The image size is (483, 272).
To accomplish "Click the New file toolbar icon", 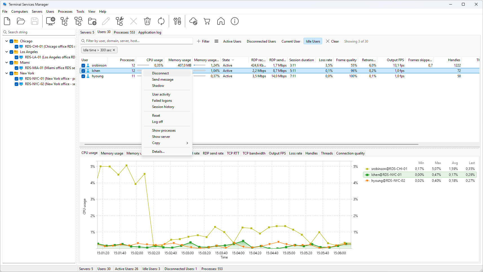I will click(7, 21).
